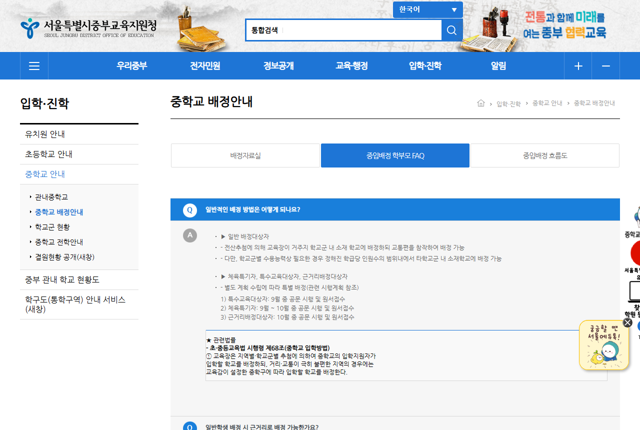
Task: Open the 우리중부 main menu
Action: (x=132, y=66)
